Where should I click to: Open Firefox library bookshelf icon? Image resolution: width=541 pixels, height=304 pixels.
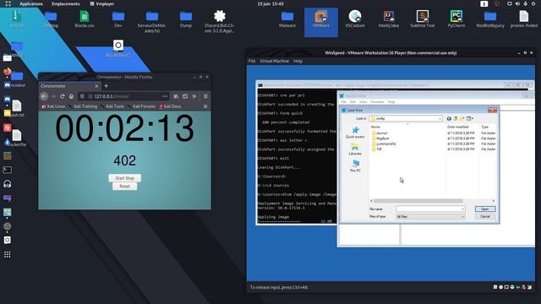pyautogui.click(x=176, y=96)
